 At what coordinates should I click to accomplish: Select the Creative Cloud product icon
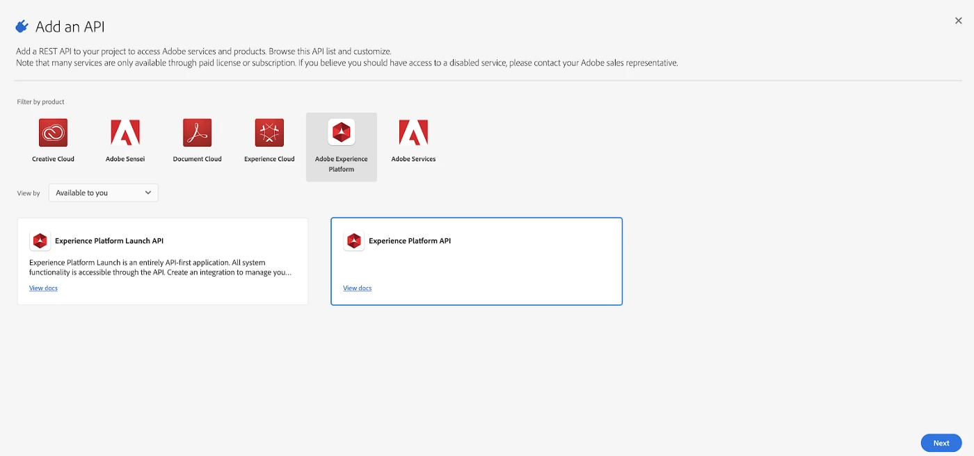tap(53, 132)
